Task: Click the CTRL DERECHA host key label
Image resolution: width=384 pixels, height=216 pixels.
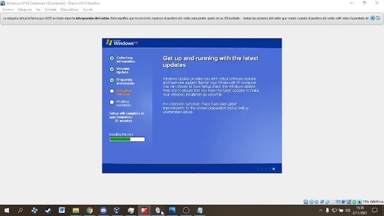Action: pos(373,202)
